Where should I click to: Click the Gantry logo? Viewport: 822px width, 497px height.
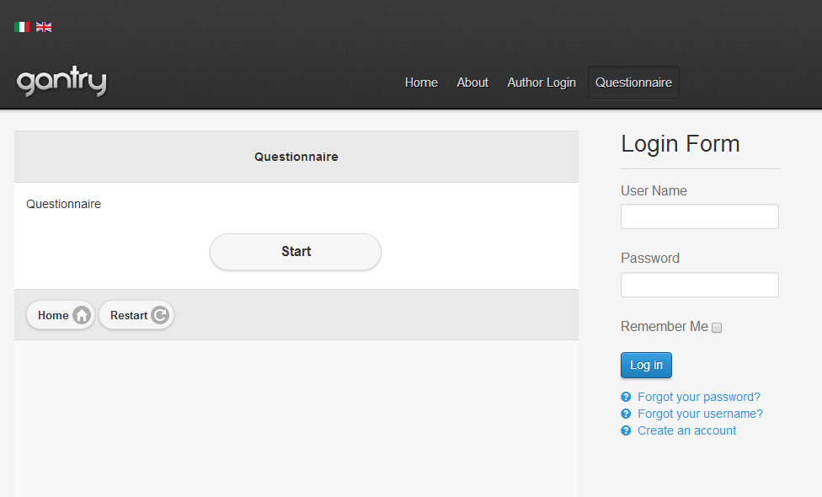pos(61,81)
